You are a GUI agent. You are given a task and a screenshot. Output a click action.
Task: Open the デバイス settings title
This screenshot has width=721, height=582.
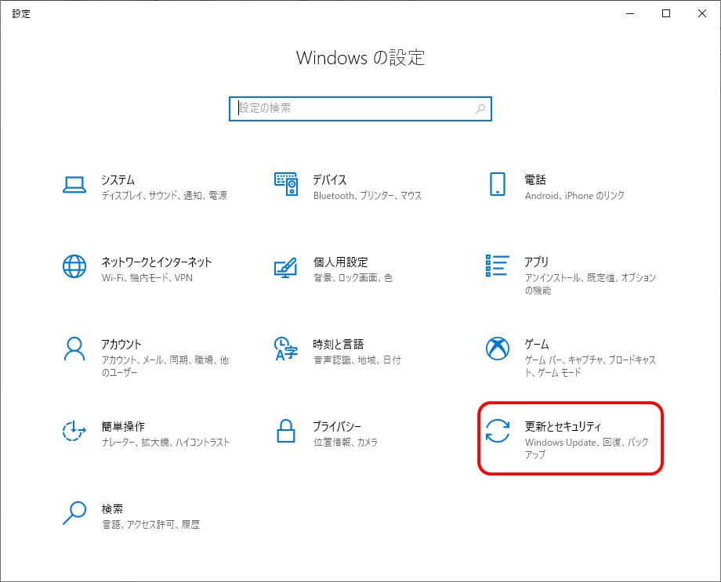click(x=330, y=179)
